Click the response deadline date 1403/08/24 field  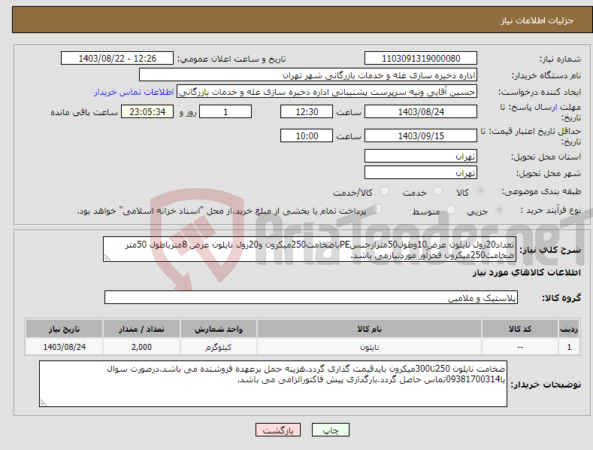421,111
